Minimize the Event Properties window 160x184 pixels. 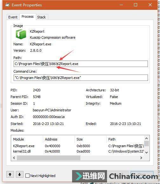point(121,5)
